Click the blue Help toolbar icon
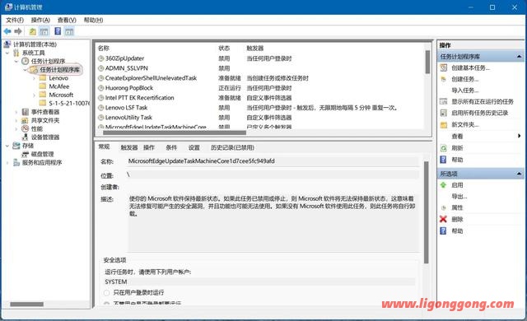 (x=58, y=31)
